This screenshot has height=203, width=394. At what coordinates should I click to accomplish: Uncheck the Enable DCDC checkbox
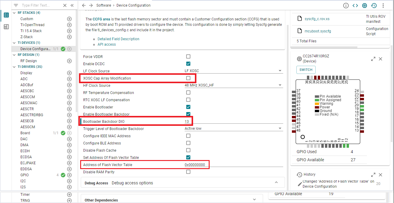tap(188, 64)
